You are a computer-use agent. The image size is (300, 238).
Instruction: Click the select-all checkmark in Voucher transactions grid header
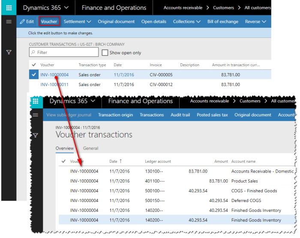[x=64, y=161]
